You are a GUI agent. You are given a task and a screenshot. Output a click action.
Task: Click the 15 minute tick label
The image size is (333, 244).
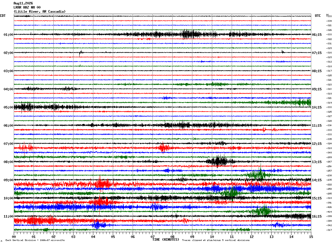311,237
